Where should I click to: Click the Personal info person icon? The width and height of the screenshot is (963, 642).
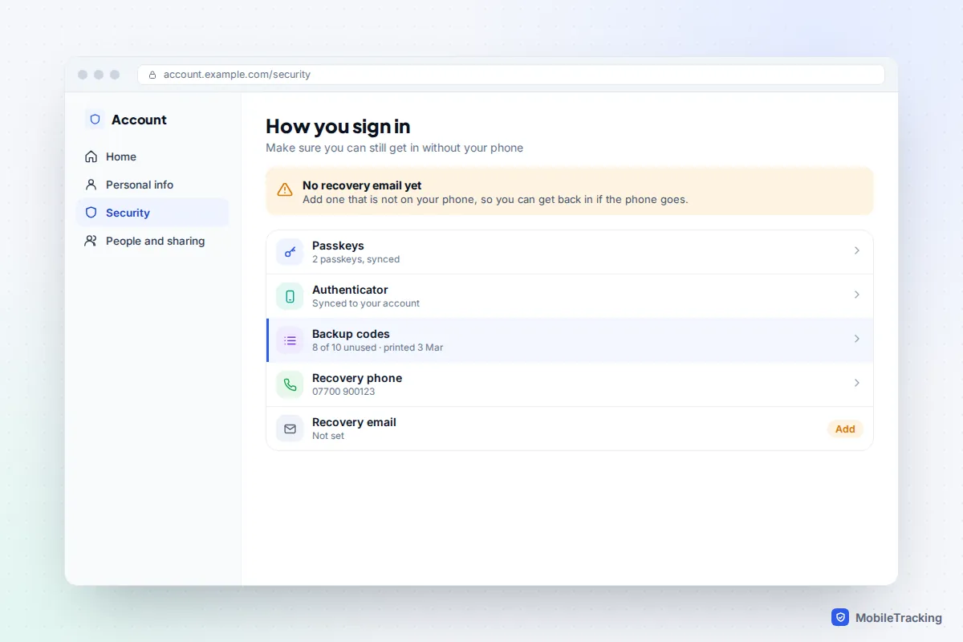pos(91,185)
